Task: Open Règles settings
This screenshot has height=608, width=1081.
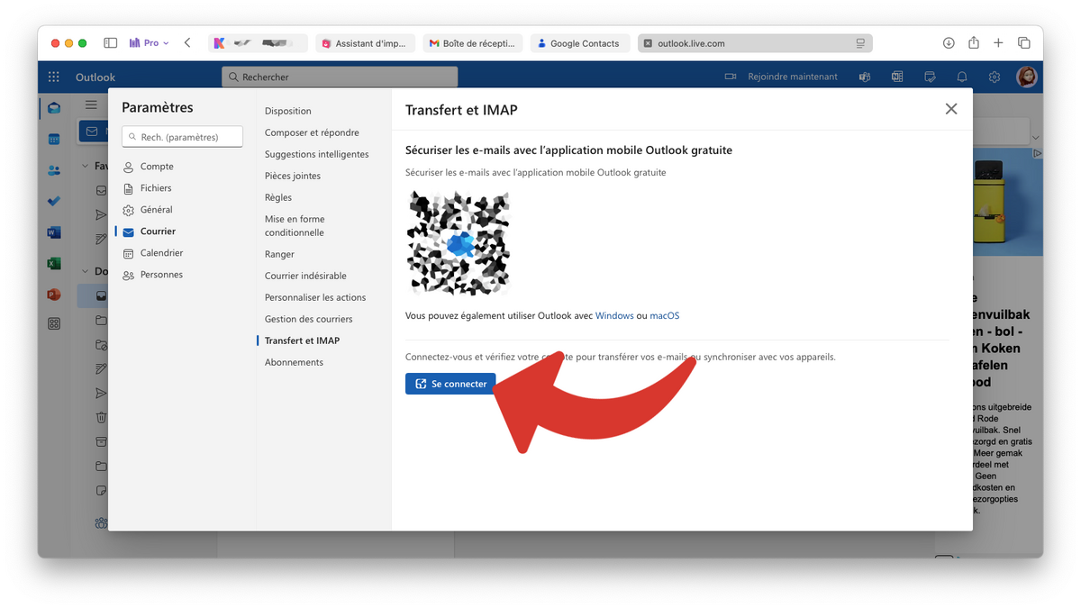Action: coord(277,197)
